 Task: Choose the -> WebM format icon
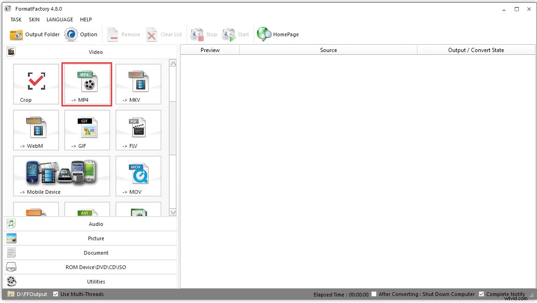[x=36, y=130]
